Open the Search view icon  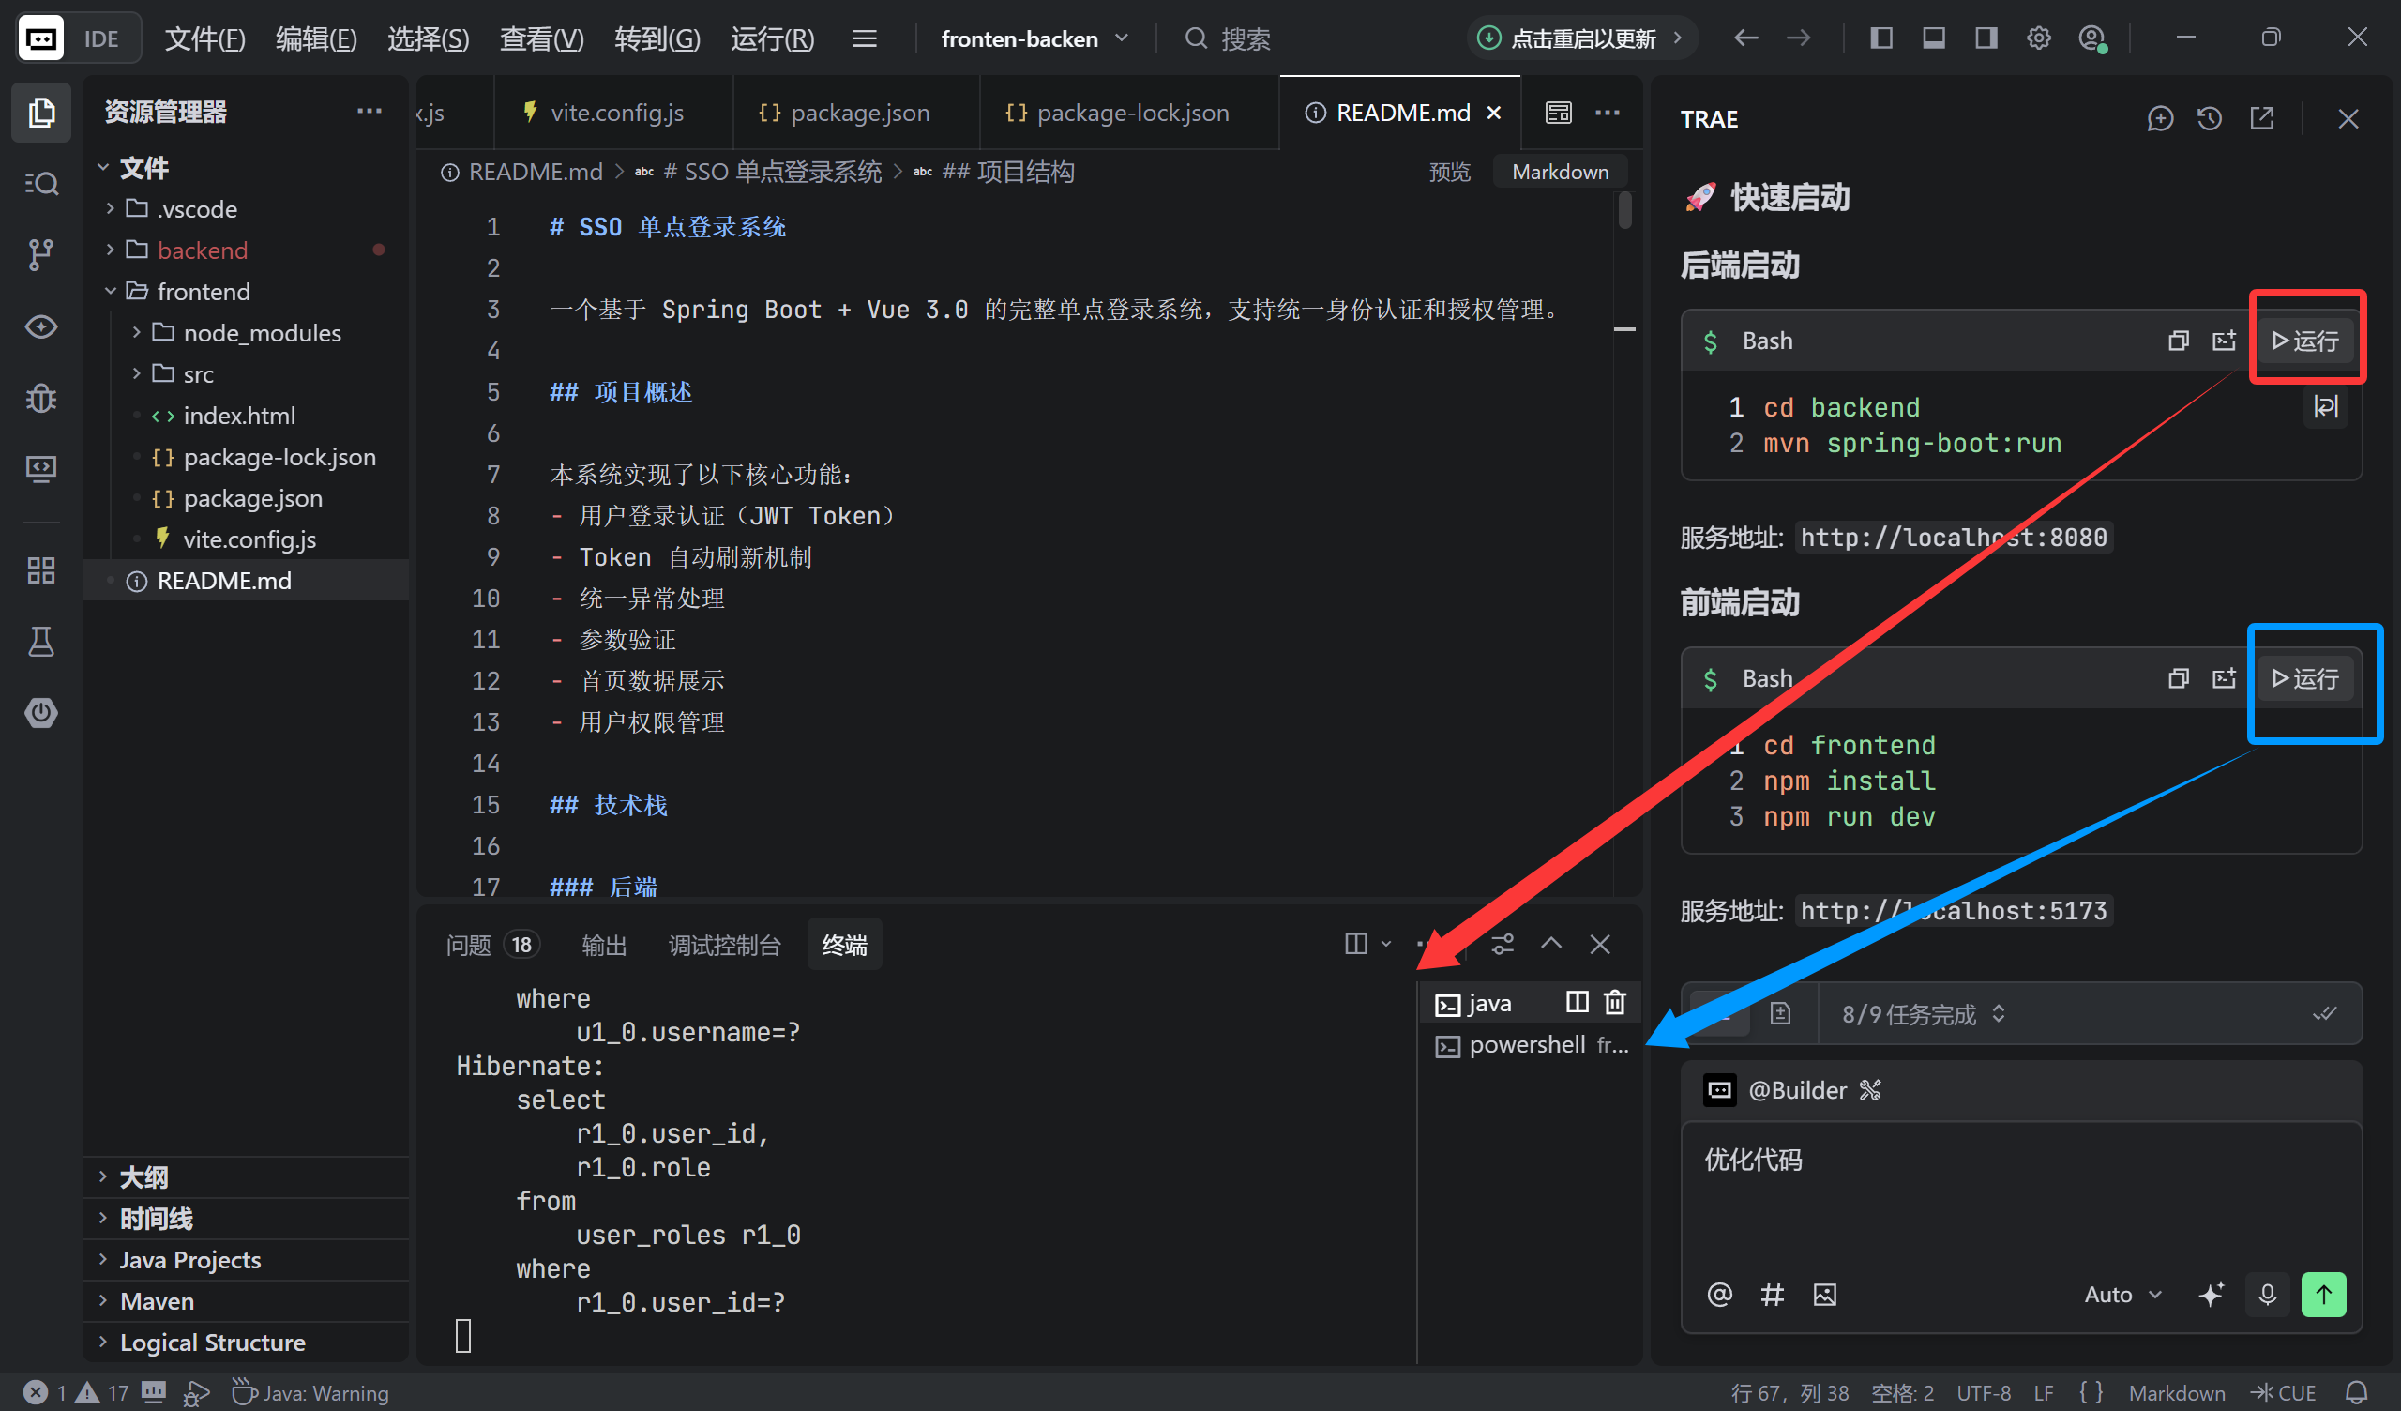pyautogui.click(x=41, y=183)
